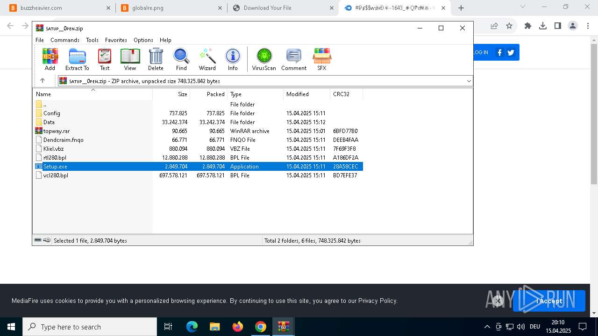This screenshot has width=598, height=336.
Task: Open archive Info icon
Action: (x=233, y=59)
